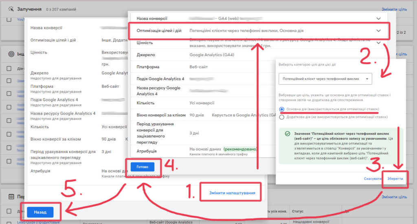This screenshot has height=224, width=417.
Task: Click the blue Назад button
Action: (x=40, y=212)
